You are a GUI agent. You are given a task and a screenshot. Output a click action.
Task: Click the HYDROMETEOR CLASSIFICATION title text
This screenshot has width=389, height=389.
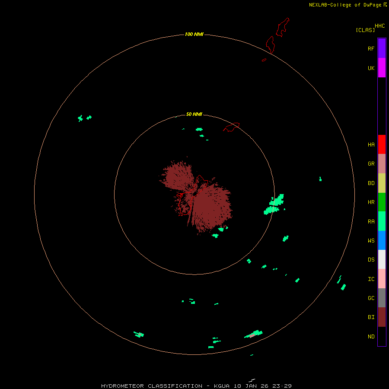point(152,386)
